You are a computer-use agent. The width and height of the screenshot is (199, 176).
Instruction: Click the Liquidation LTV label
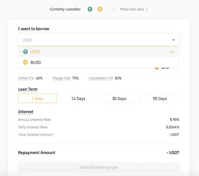(101, 78)
